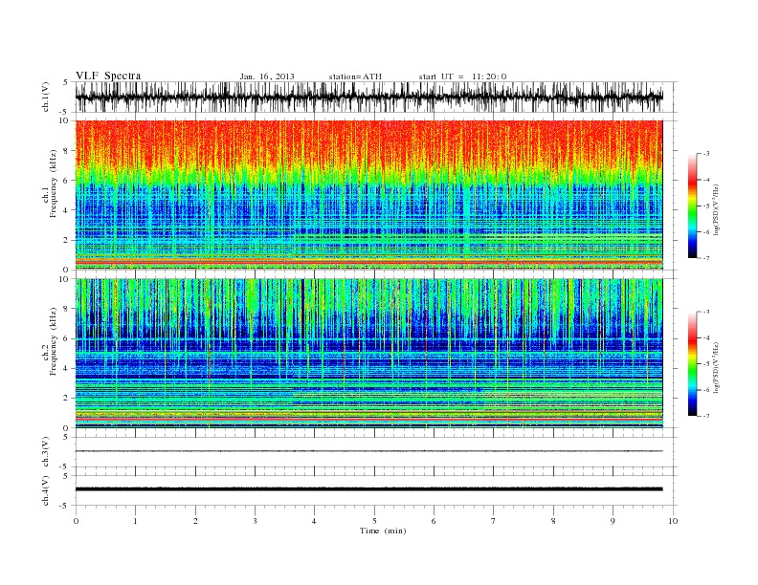Click the ch.2 "Frequency (kHz)" axis label
This screenshot has width=758, height=585.
[x=54, y=341]
